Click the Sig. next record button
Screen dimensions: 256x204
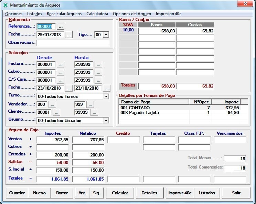[x=97, y=193]
